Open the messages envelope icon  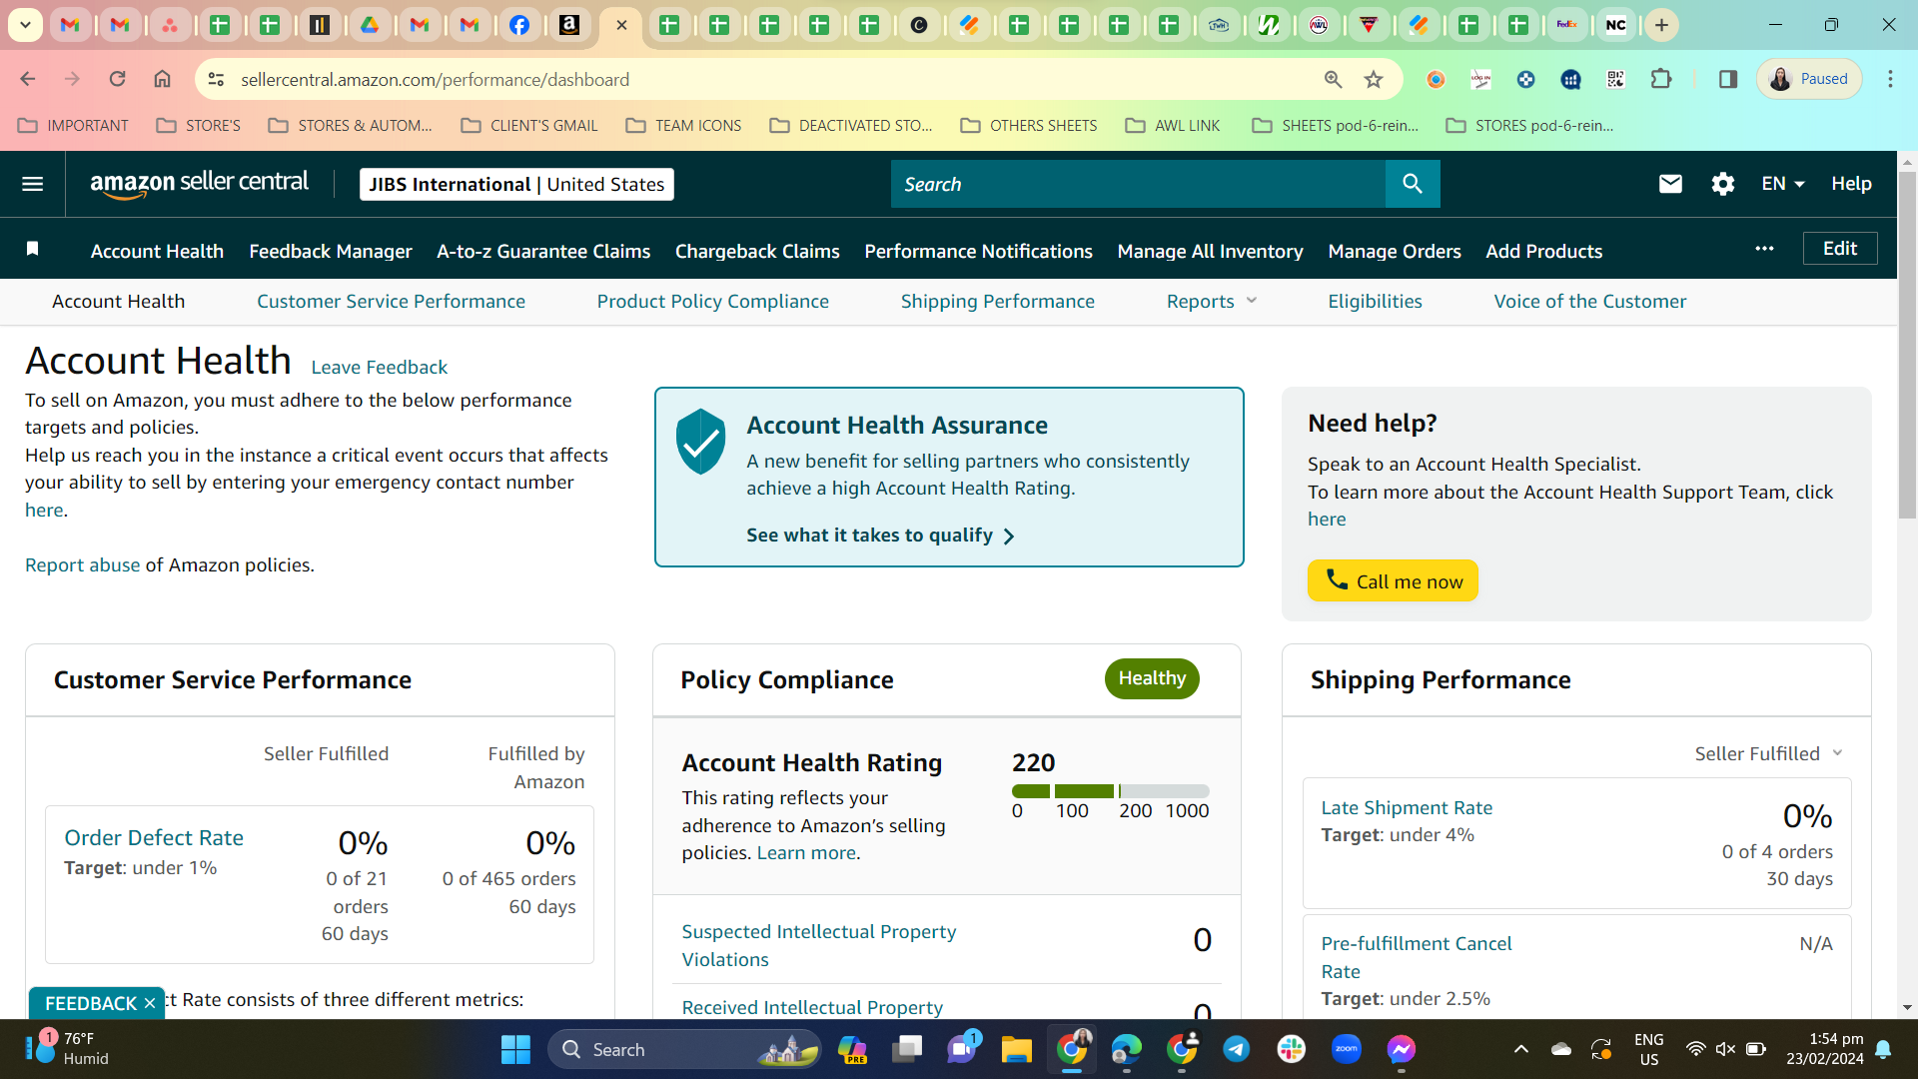click(1670, 184)
